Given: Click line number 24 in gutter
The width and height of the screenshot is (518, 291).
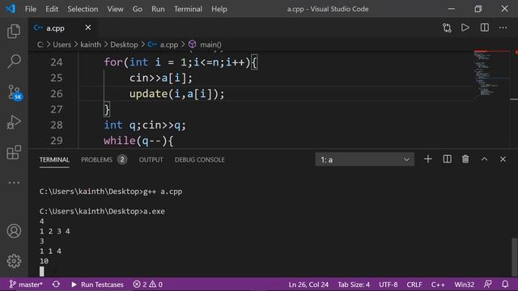Looking at the screenshot, I should pos(56,62).
